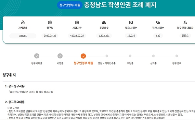
Task: Click the 필요 서명수 column label
Action: tap(131, 28)
